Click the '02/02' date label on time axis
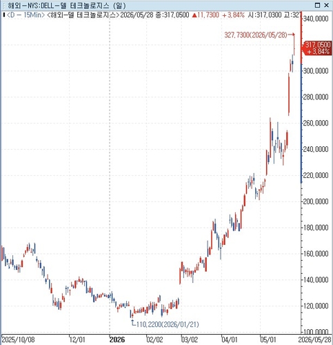The width and height of the screenshot is (333, 345). tap(154, 339)
